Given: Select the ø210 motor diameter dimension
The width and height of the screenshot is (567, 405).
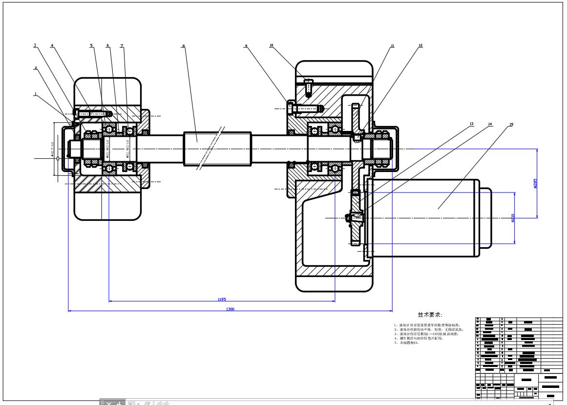Looking at the screenshot, I should (513, 218).
